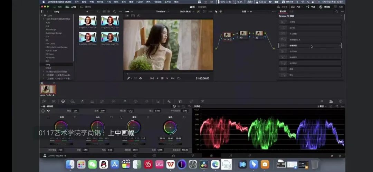Open the Fairlight menu in menu bar

(157, 2)
